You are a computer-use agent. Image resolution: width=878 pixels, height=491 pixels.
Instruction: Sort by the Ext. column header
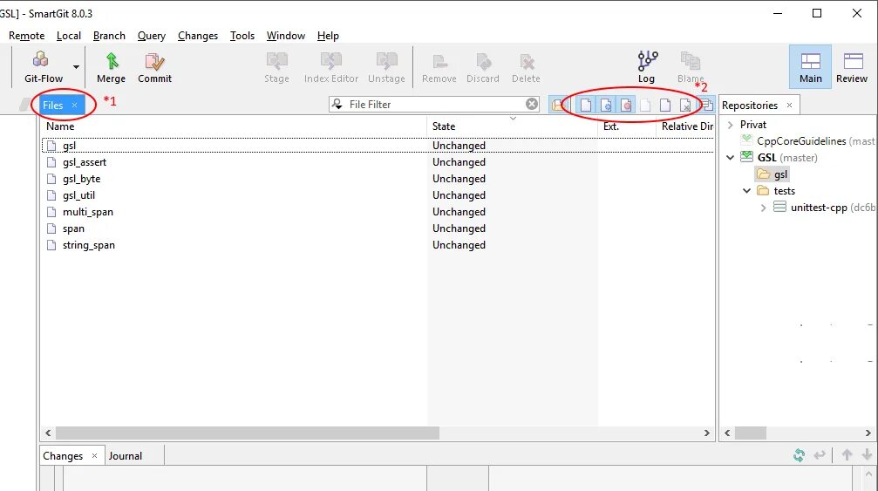(x=627, y=126)
